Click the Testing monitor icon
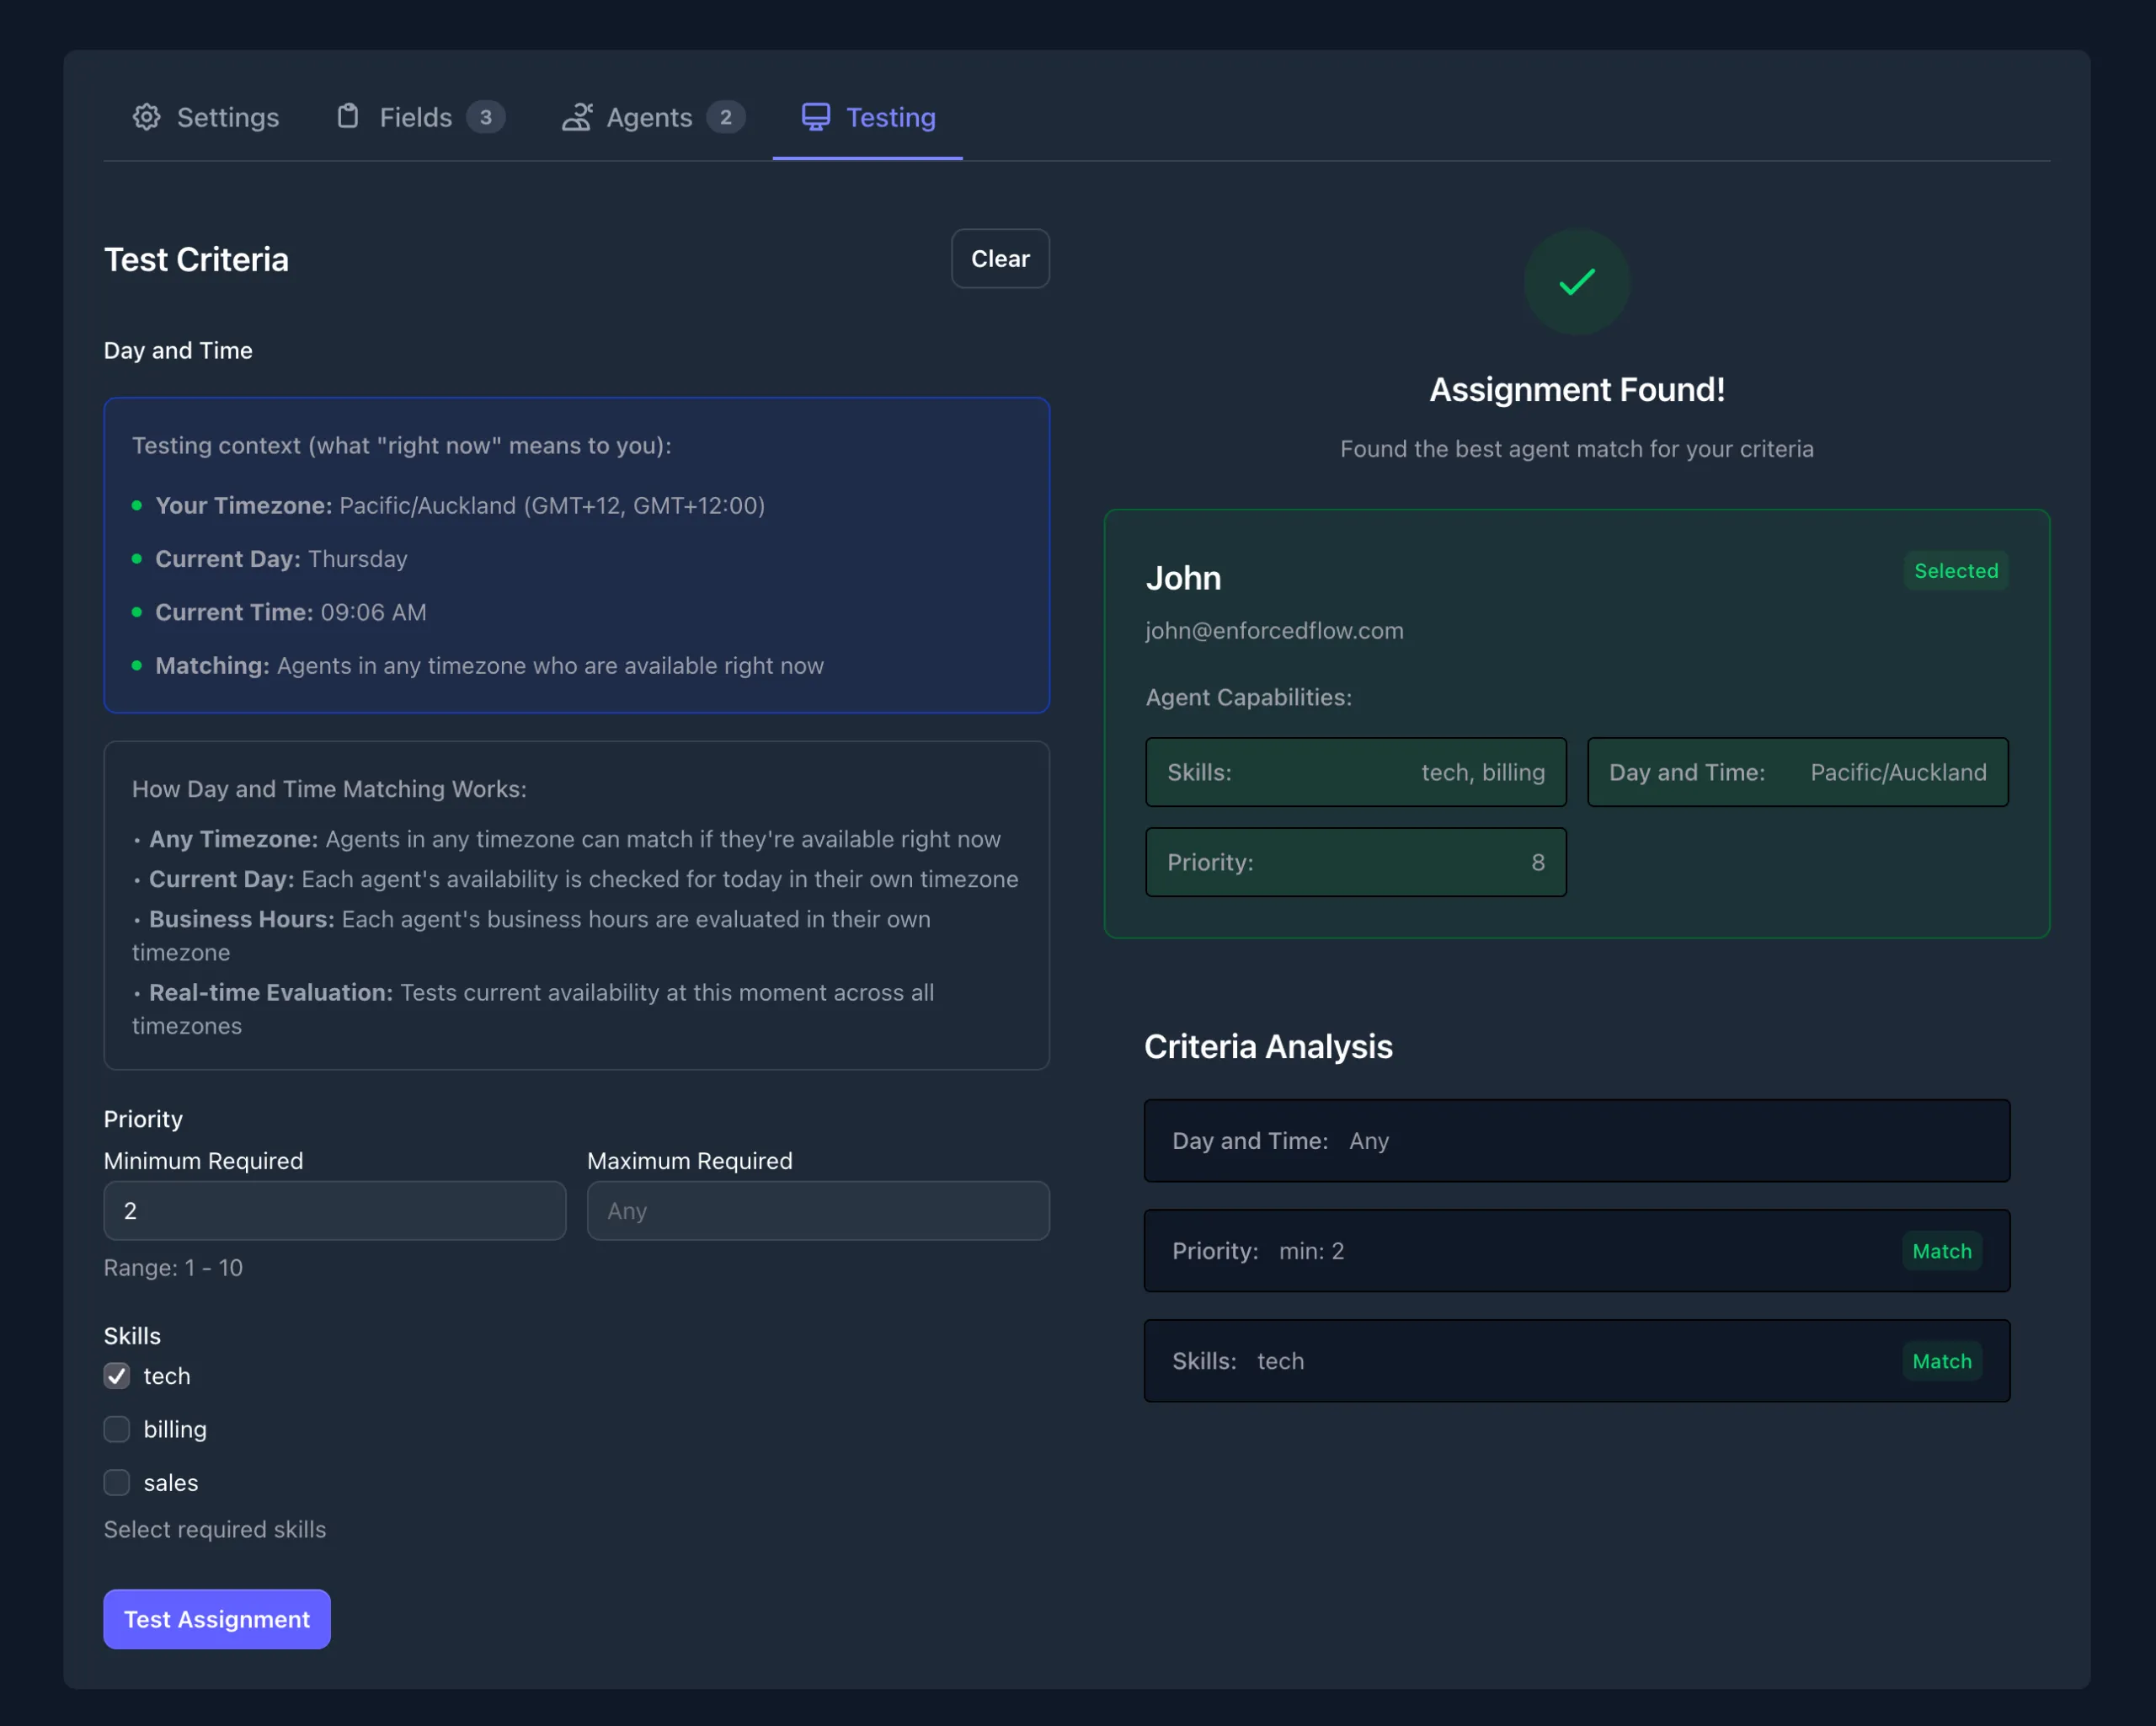The width and height of the screenshot is (2156, 1726). (815, 117)
